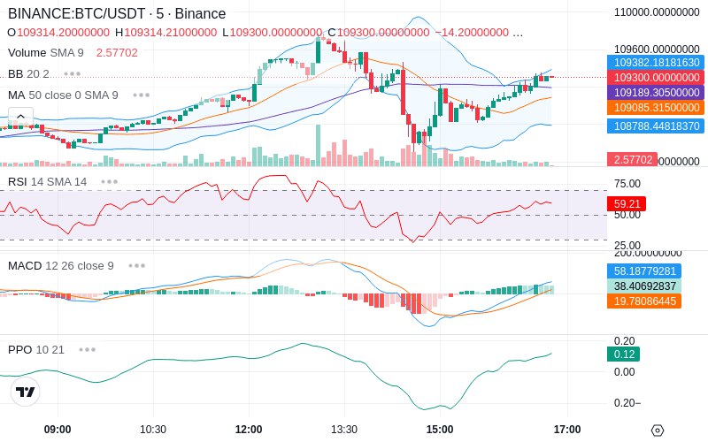Click upper Bollinger label 109382.18181630
The width and height of the screenshot is (708, 442).
(x=656, y=62)
